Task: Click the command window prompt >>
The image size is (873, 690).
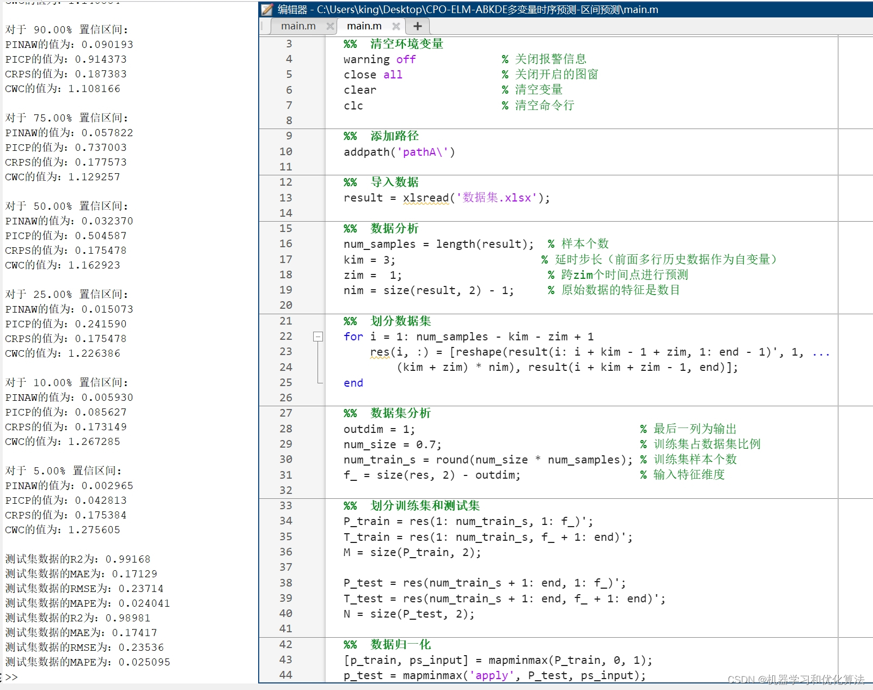Action: (x=11, y=677)
